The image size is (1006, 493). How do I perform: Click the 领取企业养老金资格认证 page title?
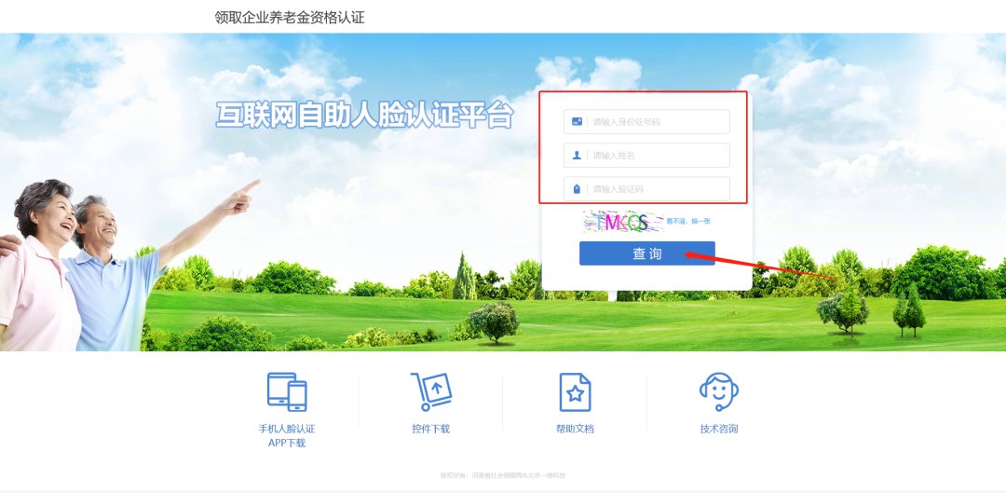(289, 17)
